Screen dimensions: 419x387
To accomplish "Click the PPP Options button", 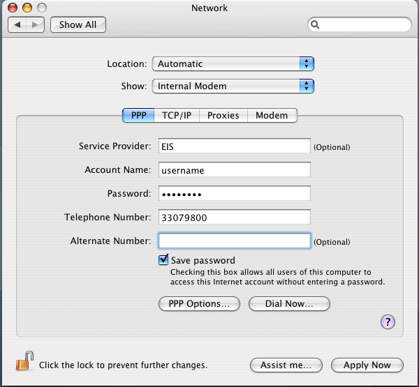I will pos(199,304).
